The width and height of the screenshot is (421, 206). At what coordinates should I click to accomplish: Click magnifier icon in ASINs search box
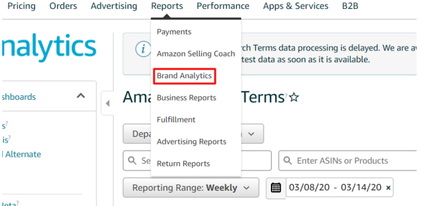tap(288, 160)
